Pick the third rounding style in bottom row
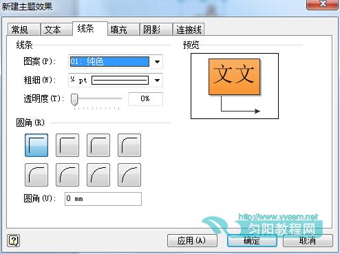The height and width of the screenshot is (254, 340). (x=98, y=175)
